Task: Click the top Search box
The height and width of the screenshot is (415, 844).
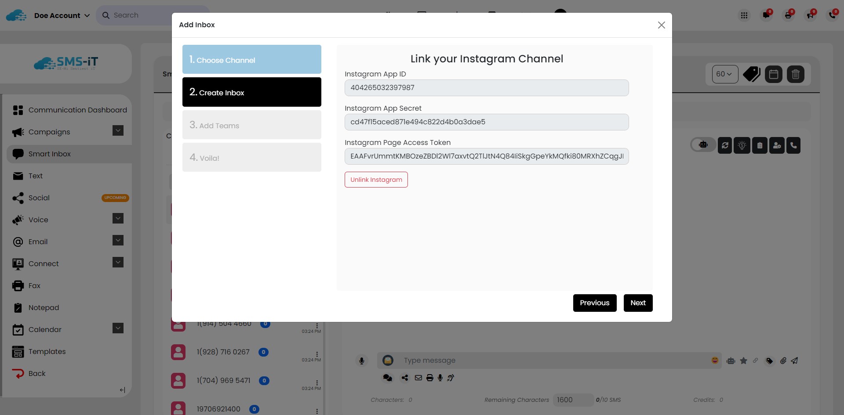Action: [153, 15]
